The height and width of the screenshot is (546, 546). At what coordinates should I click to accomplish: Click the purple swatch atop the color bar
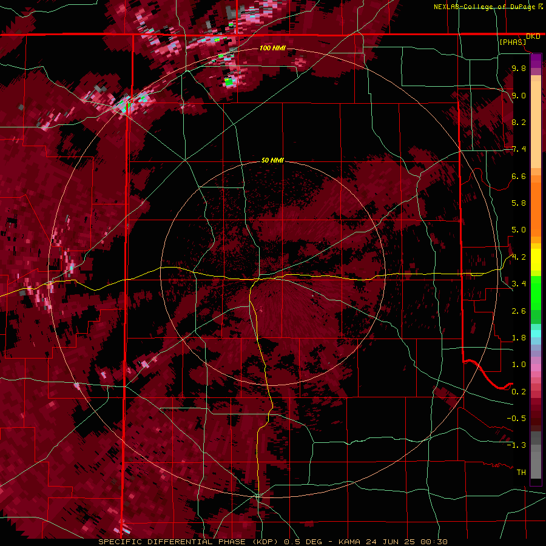coord(536,61)
